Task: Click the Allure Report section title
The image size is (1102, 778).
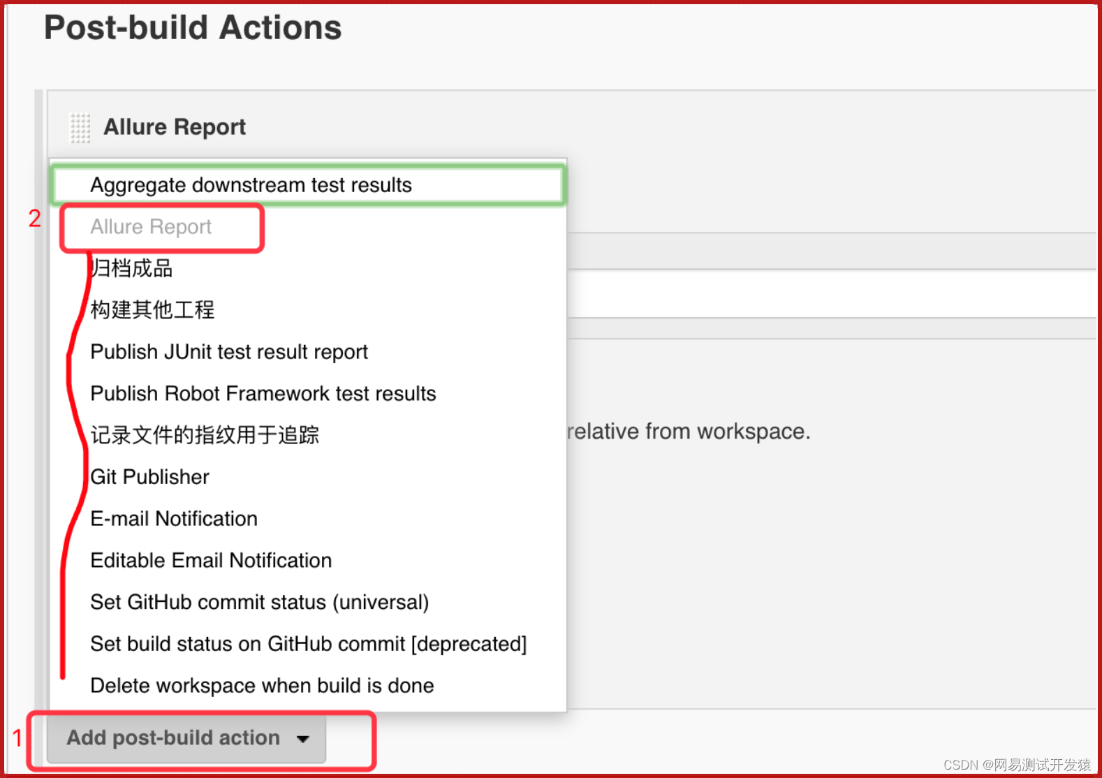Action: pos(175,127)
